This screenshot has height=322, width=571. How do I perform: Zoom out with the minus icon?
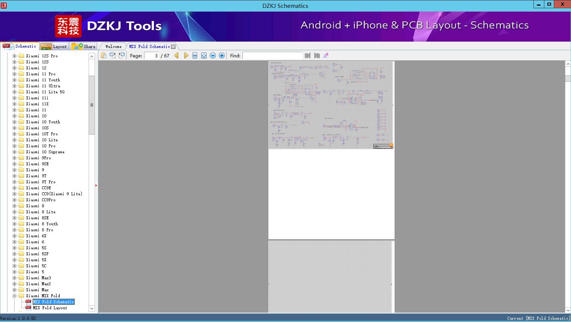point(213,55)
